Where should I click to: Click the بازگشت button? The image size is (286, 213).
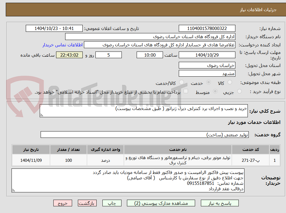coord(87,203)
